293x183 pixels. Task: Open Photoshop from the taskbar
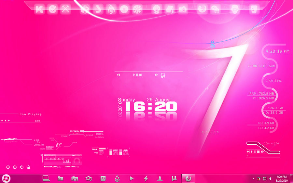tap(103, 178)
